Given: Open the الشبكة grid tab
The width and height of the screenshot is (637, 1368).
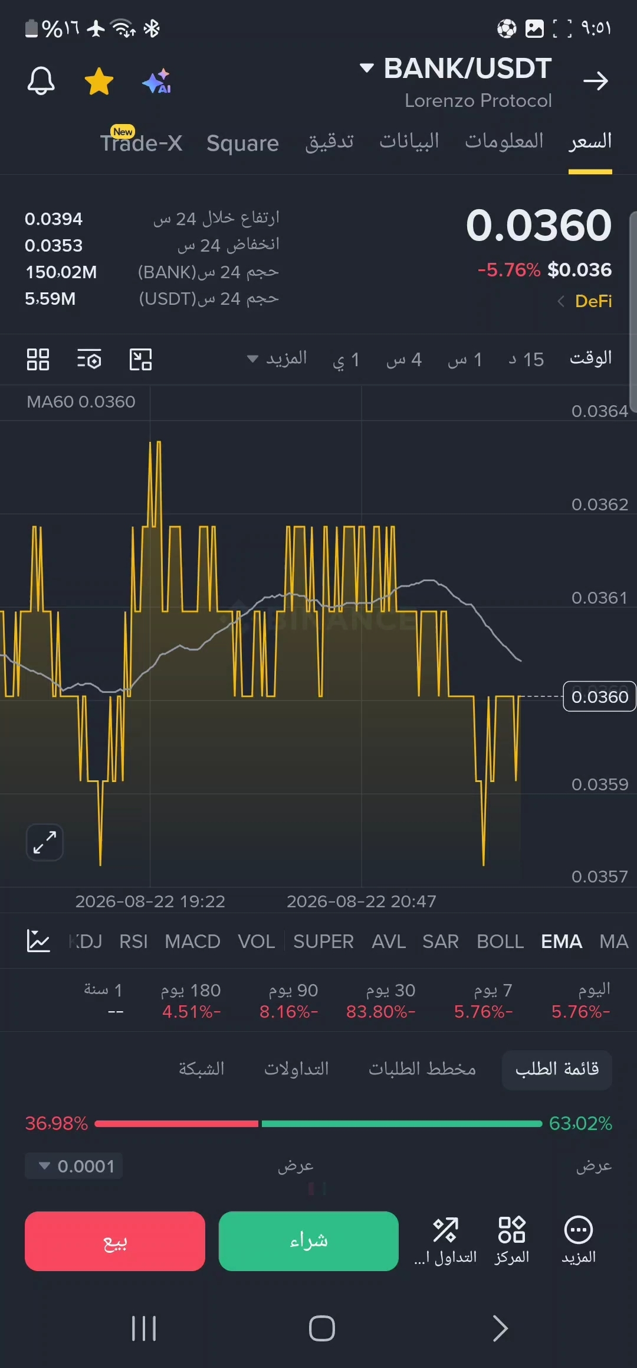Looking at the screenshot, I should tap(201, 1069).
